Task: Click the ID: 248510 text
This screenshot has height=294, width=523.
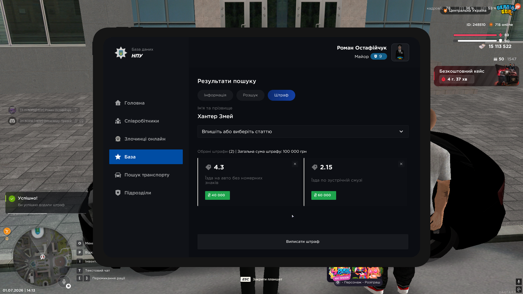Action: [x=476, y=24]
